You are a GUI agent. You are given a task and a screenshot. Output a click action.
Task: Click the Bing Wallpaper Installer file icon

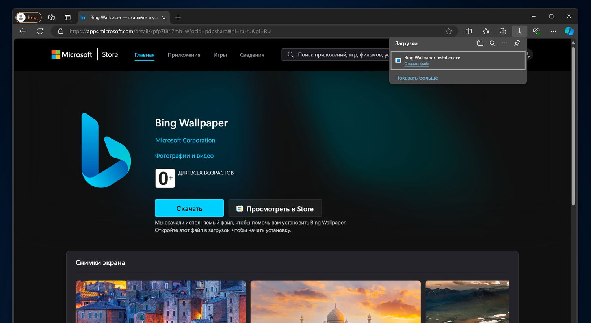pyautogui.click(x=398, y=60)
